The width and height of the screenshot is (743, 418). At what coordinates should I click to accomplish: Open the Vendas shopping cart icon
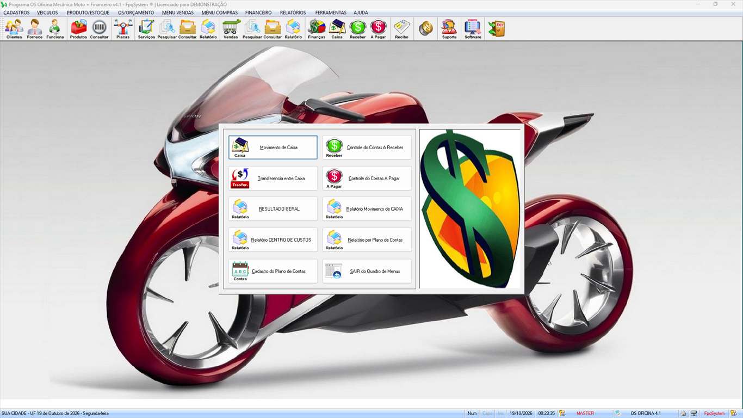coord(231,29)
